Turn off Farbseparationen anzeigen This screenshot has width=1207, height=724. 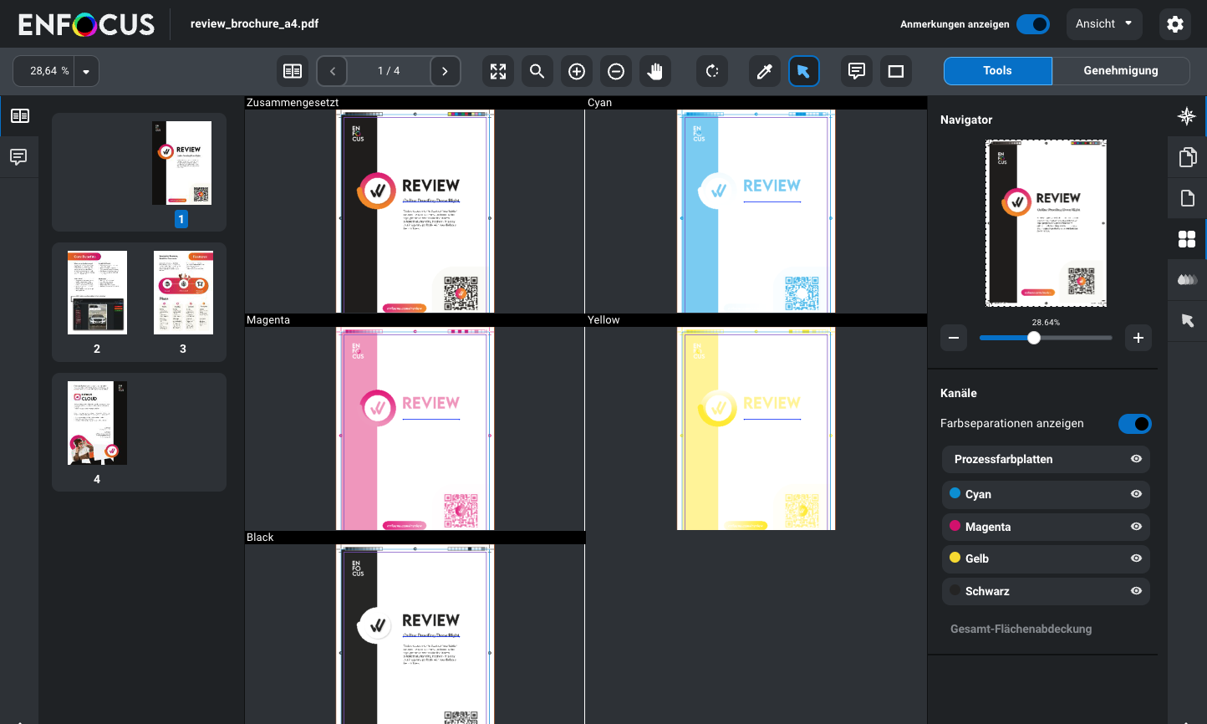click(x=1134, y=424)
